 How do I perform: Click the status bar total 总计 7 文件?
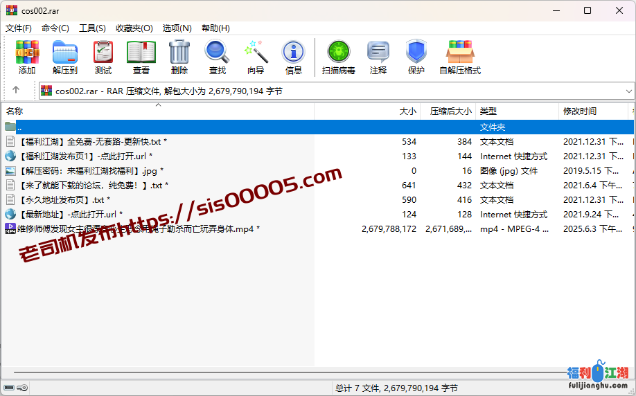click(x=396, y=388)
